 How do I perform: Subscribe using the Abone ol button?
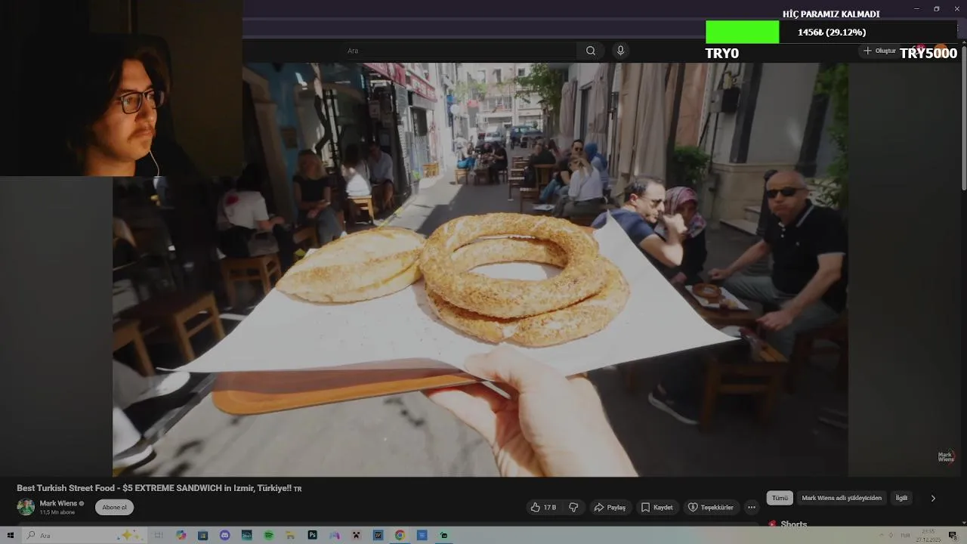(115, 508)
